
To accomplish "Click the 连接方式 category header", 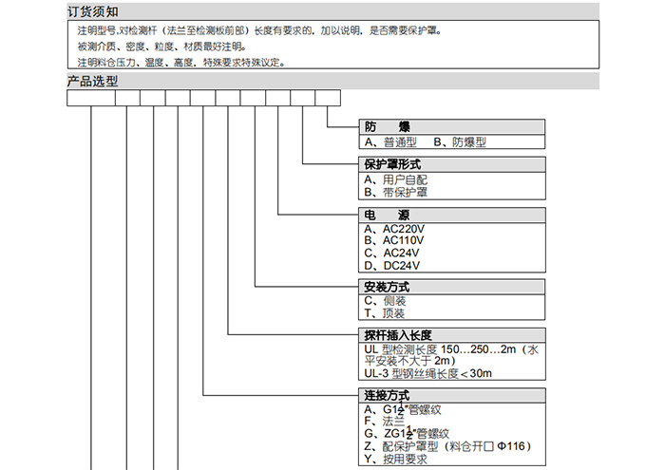I will pyautogui.click(x=387, y=395).
